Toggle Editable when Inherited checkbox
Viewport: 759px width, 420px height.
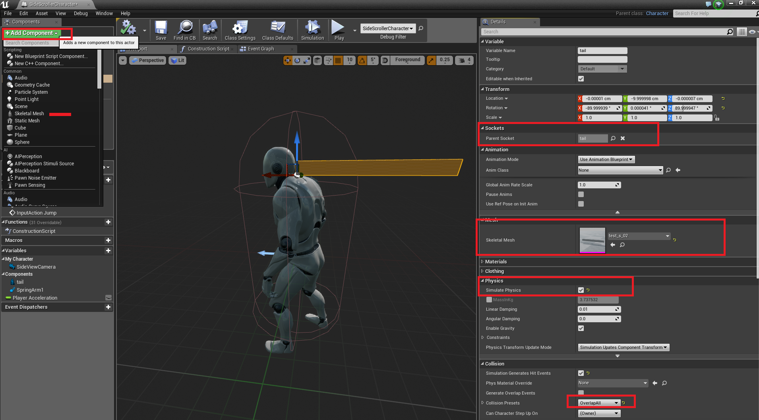tap(581, 79)
